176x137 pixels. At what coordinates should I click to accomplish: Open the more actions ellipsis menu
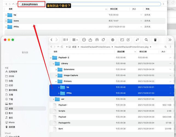pyautogui.click(x=84, y=40)
